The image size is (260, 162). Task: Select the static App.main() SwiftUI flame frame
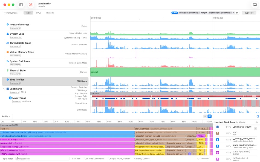click(67, 140)
